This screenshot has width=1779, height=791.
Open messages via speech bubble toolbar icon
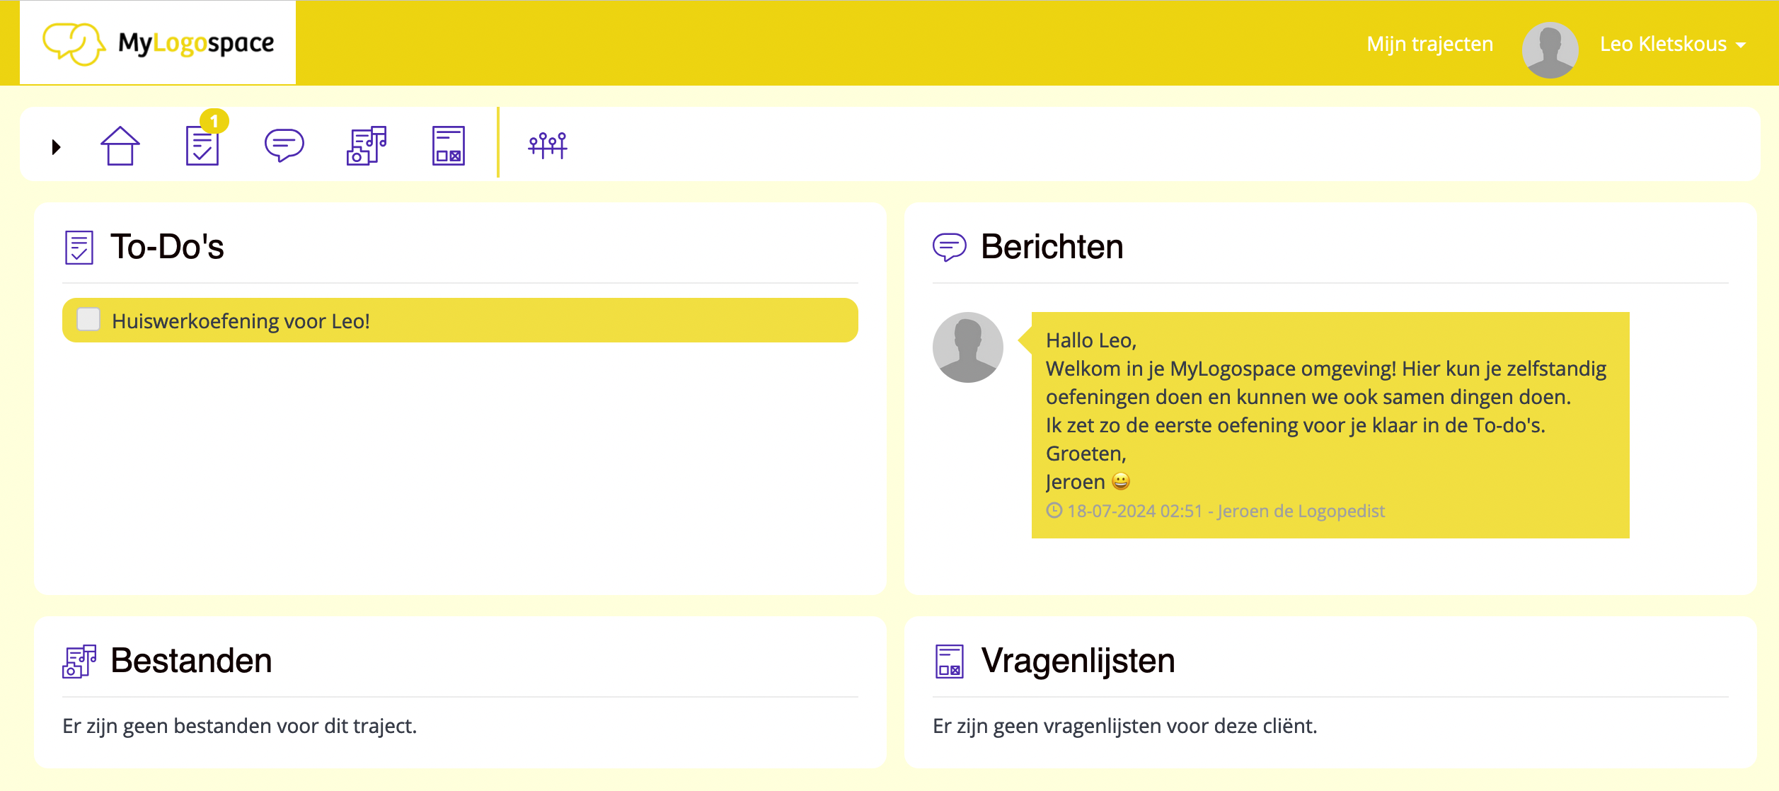tap(284, 145)
